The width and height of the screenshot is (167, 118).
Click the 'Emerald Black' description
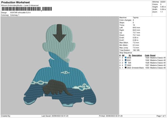[138, 68]
